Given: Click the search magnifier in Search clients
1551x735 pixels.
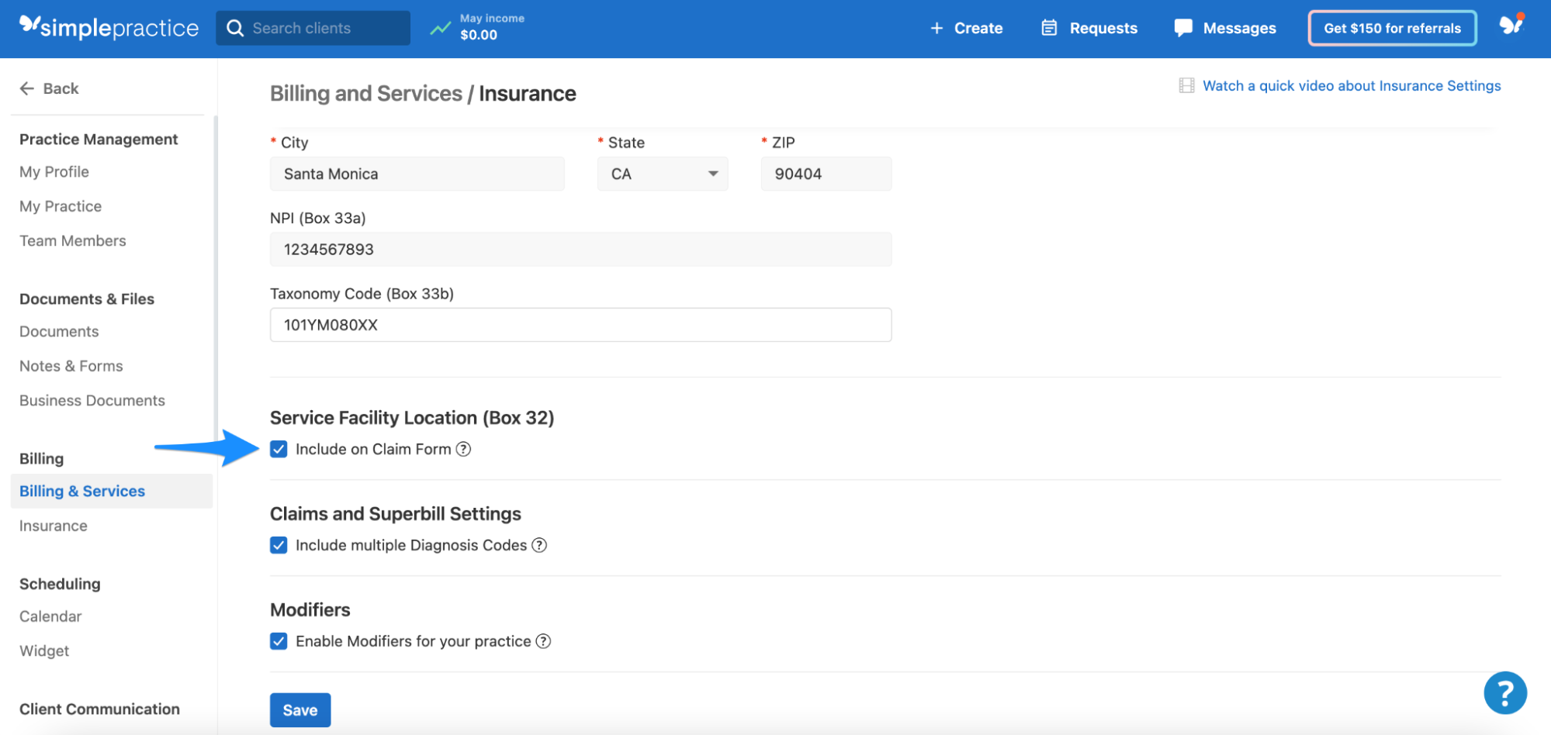Looking at the screenshot, I should coord(236,28).
